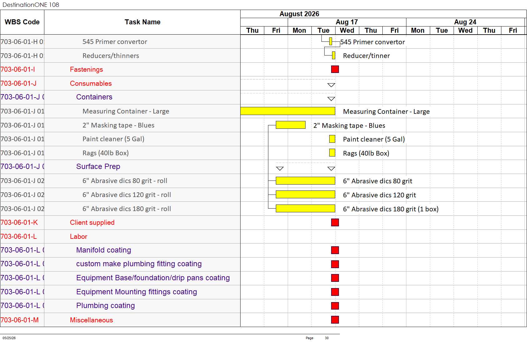Select the Labor row in task list
527x342 pixels.
pos(120,236)
